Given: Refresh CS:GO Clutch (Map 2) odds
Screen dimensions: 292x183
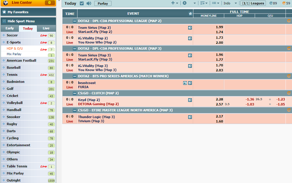Looking at the screenshot, I should tap(289, 93).
